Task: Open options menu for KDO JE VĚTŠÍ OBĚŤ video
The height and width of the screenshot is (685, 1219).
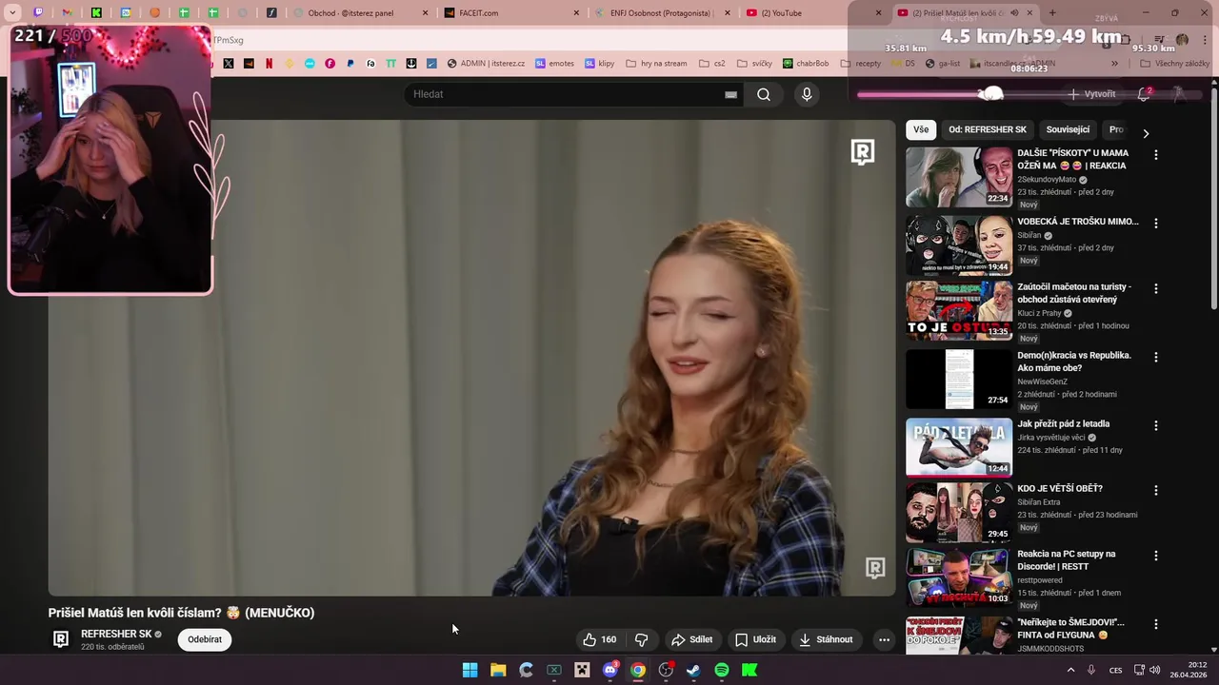Action: pos(1156,490)
